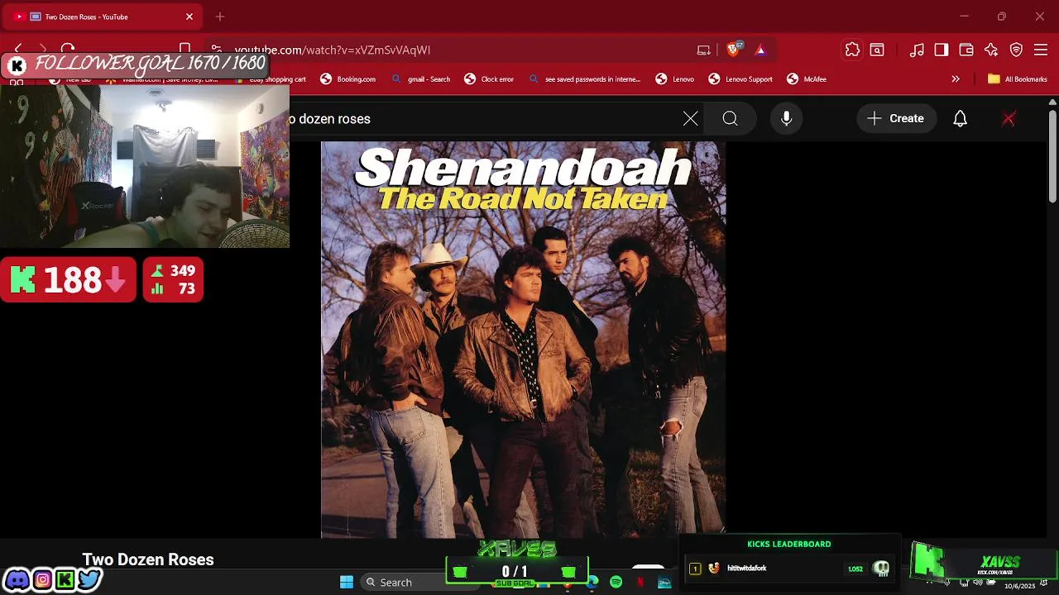Toggle the browser sidebar panel icon

pyautogui.click(x=942, y=50)
